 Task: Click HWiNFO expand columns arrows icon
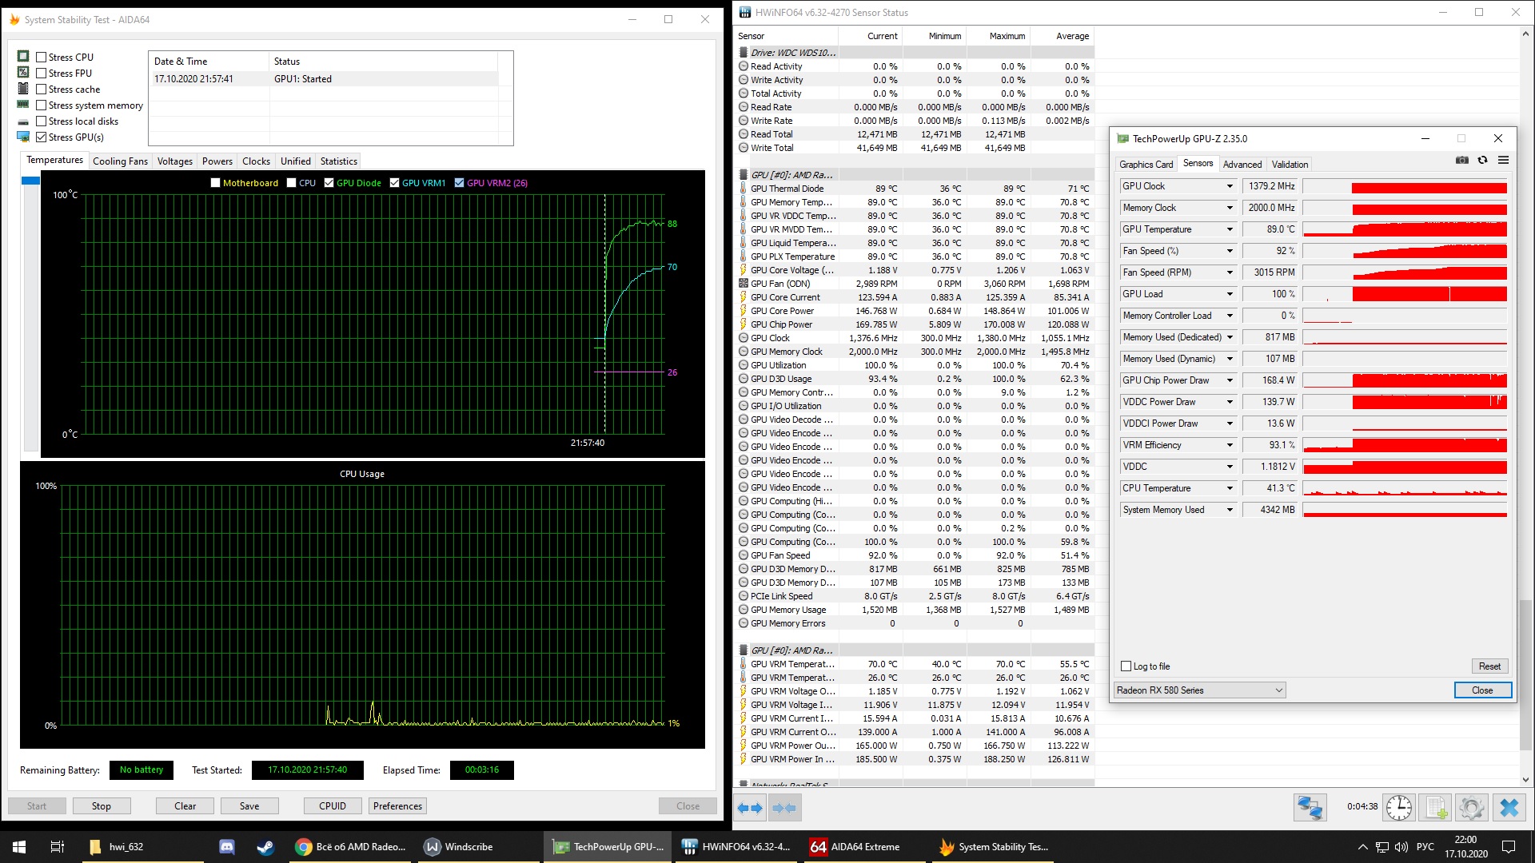pyautogui.click(x=750, y=808)
